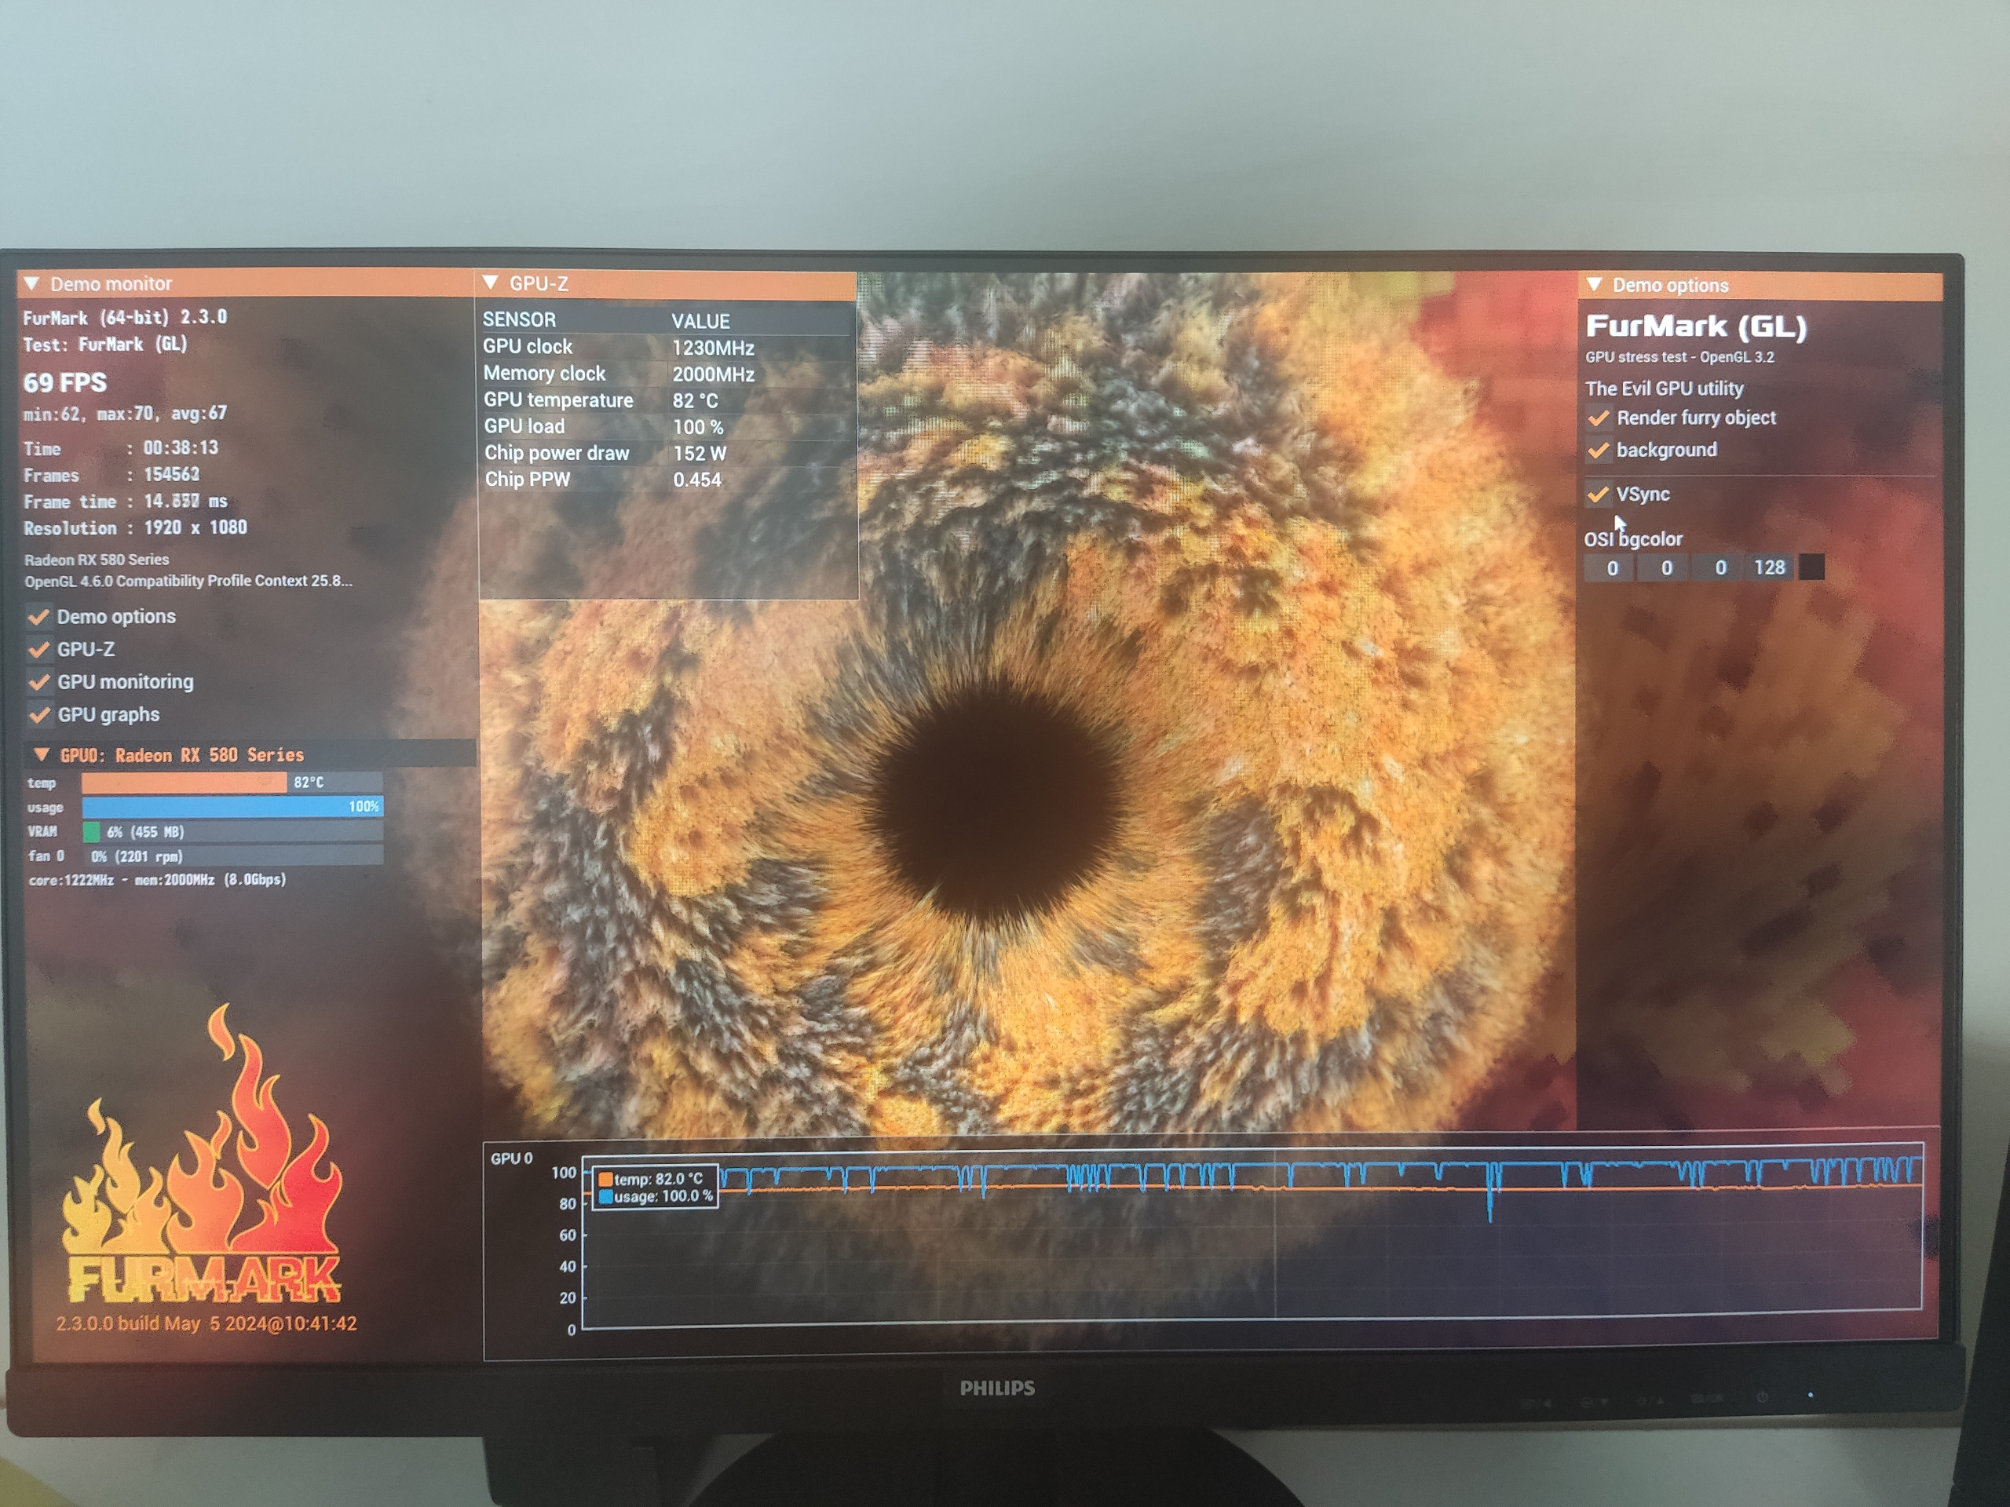2010x1507 pixels.
Task: Click 'Radeon RX 580 Series' under Resolution
Action: (97, 560)
